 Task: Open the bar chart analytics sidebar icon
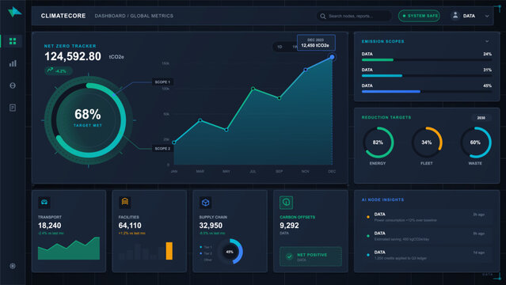pos(13,63)
